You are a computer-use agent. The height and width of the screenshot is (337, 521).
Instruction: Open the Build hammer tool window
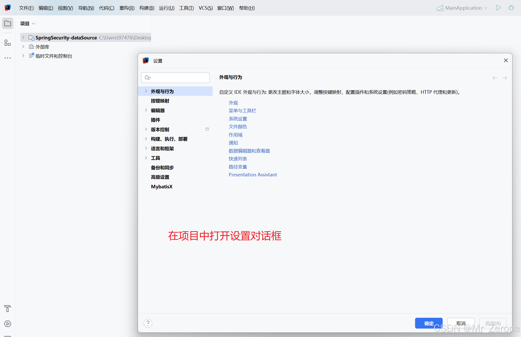pos(8,309)
